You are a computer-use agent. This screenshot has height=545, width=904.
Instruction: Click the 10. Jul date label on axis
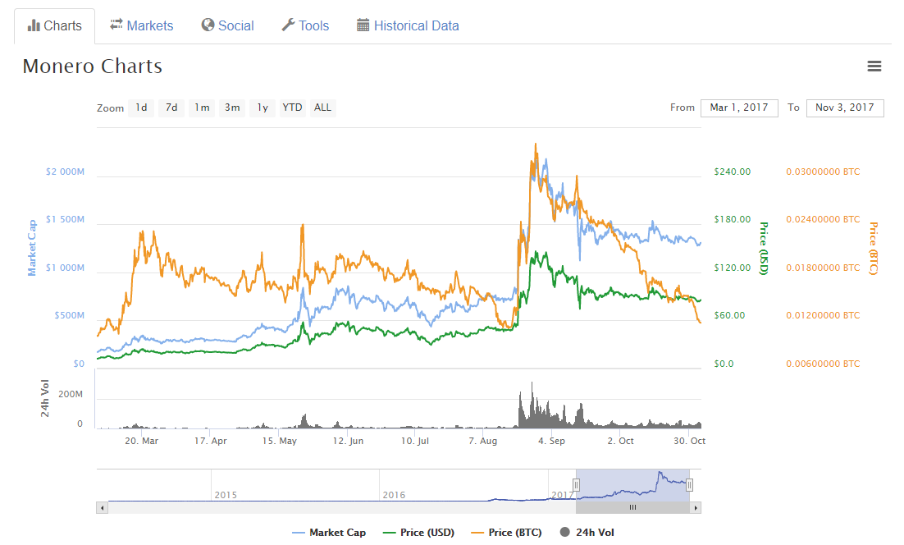click(x=415, y=442)
